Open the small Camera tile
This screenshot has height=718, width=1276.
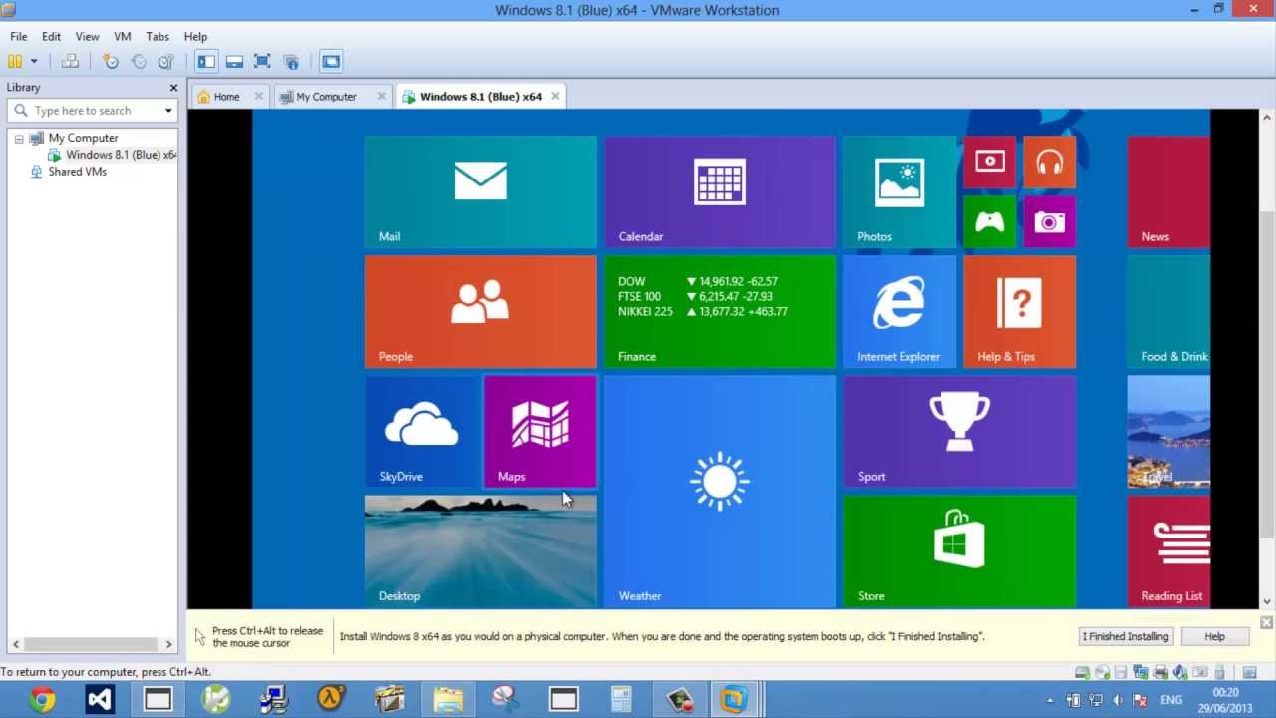coord(1049,221)
